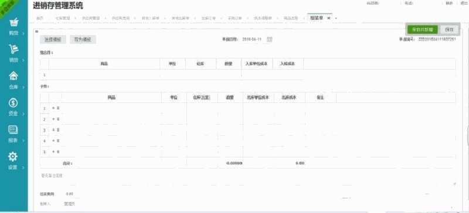The height and width of the screenshot is (213, 469).
Task: Open the 仓库 warehouse sidebar module
Action: click(13, 80)
